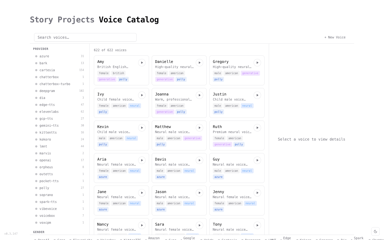The width and height of the screenshot is (384, 240).
Task: Play the Sara voice sample
Action: [199, 225]
